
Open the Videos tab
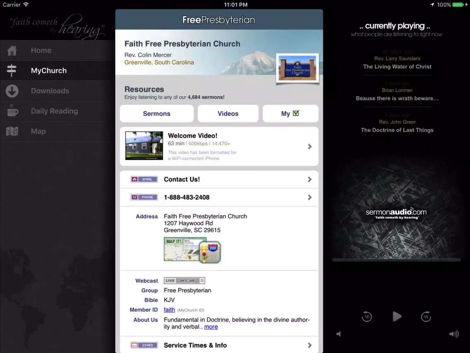228,114
